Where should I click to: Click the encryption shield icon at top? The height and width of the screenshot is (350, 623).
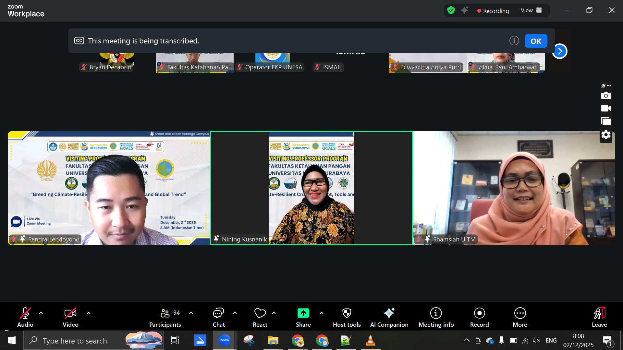[451, 10]
